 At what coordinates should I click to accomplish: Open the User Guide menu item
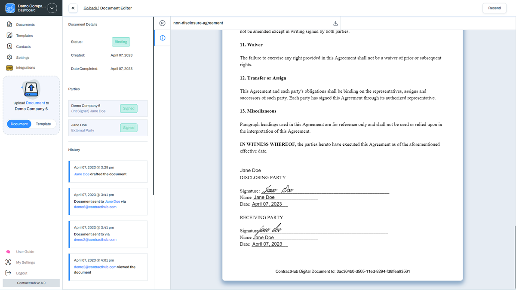coord(25,252)
